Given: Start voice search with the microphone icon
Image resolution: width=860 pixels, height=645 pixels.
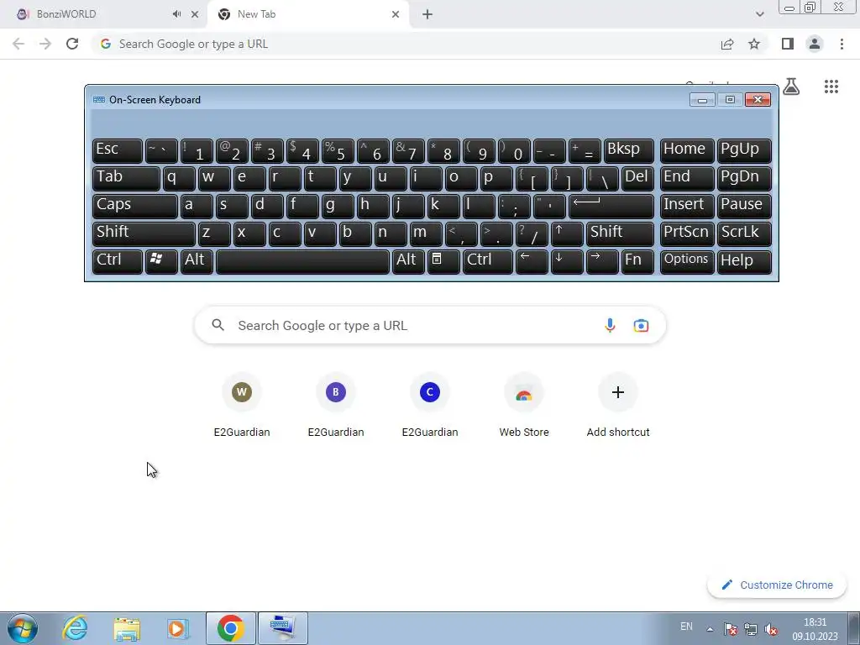Looking at the screenshot, I should (x=610, y=325).
